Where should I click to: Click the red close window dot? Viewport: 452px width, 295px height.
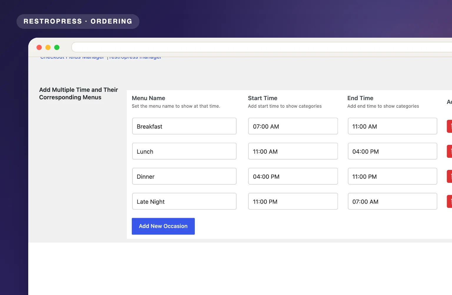click(x=39, y=47)
